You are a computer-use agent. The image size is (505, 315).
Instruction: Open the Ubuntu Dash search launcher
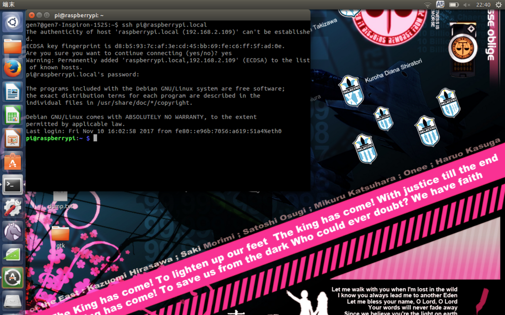(12, 22)
